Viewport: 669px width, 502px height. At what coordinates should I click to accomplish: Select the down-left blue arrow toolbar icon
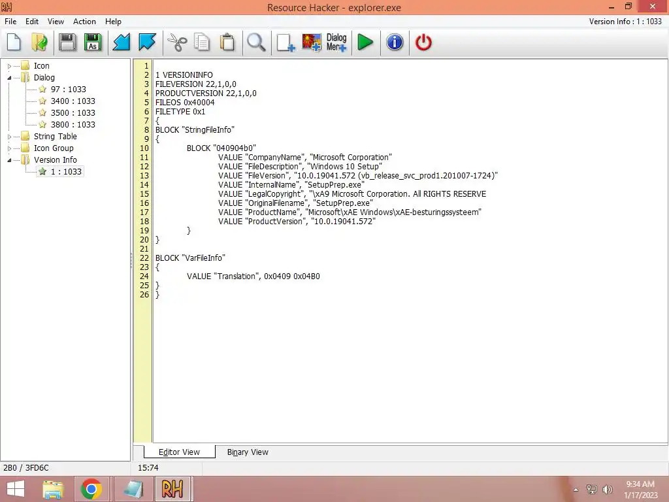[x=122, y=42]
